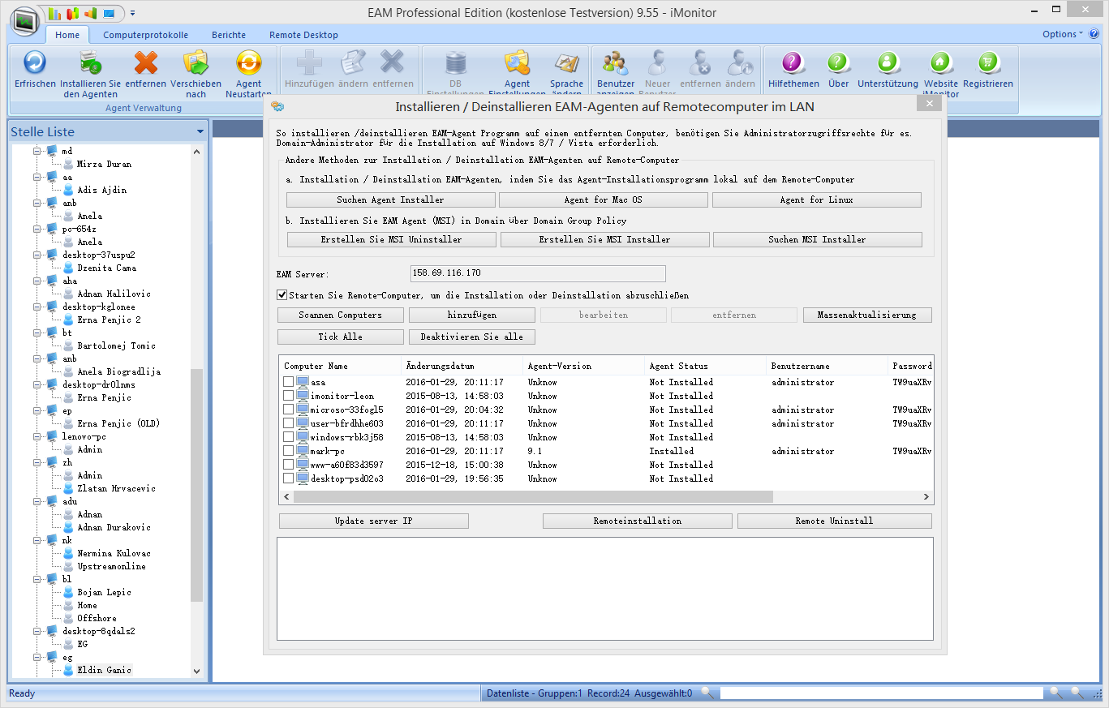Open the Remote Desktop tab
The image size is (1109, 708).
pyautogui.click(x=303, y=35)
